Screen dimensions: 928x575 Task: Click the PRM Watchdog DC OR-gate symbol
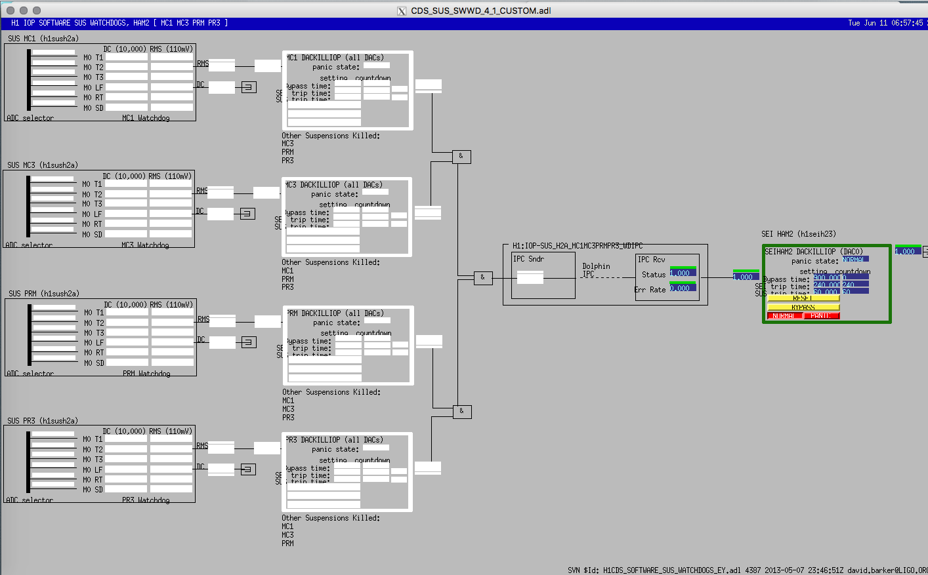(249, 342)
